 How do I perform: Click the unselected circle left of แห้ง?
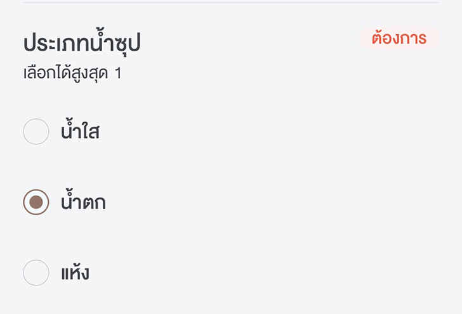[36, 273]
